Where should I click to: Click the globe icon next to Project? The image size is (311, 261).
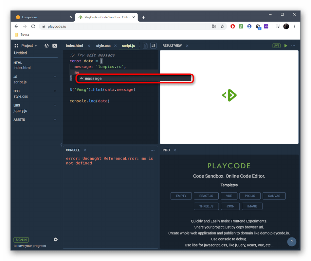tap(46, 46)
